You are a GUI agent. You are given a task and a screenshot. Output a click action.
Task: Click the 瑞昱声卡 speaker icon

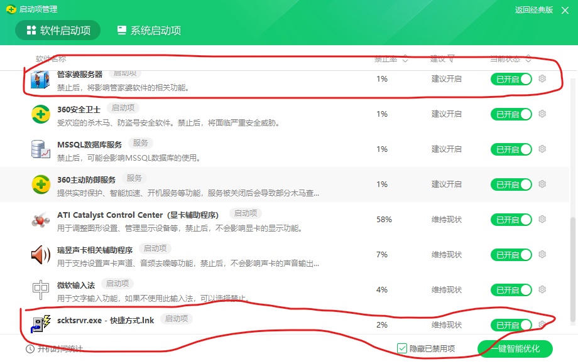(x=41, y=255)
